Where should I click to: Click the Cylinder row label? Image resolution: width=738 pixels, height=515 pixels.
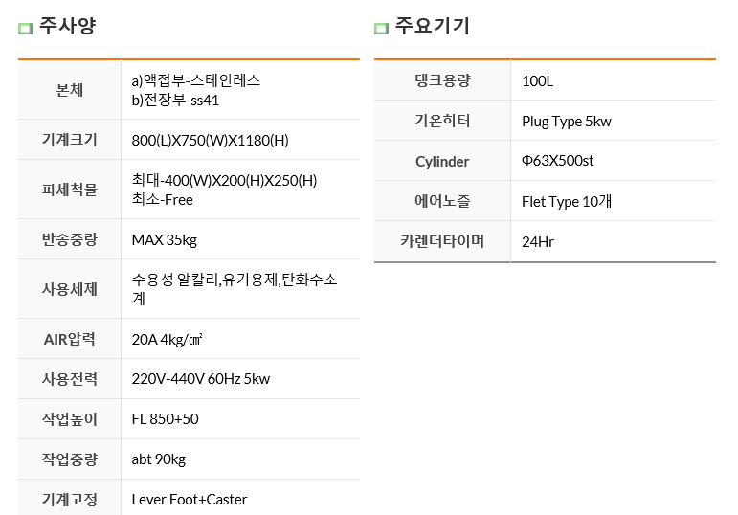click(x=442, y=162)
